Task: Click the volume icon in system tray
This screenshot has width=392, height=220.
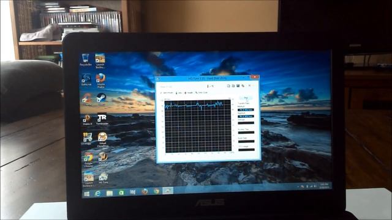Action: tap(315, 186)
